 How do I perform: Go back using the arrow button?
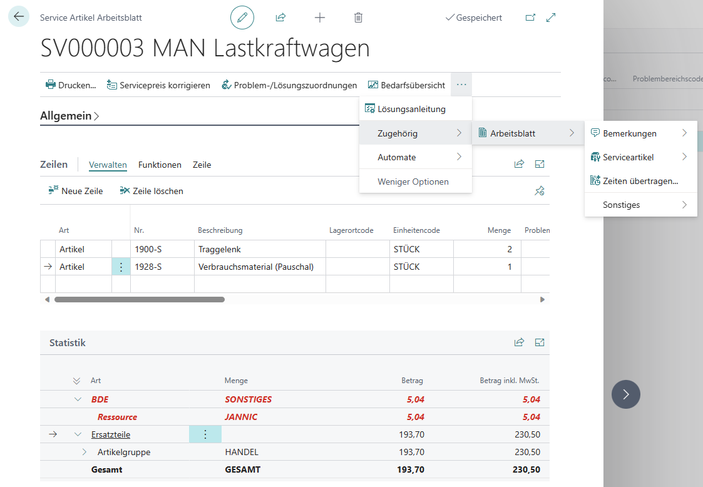[19, 17]
